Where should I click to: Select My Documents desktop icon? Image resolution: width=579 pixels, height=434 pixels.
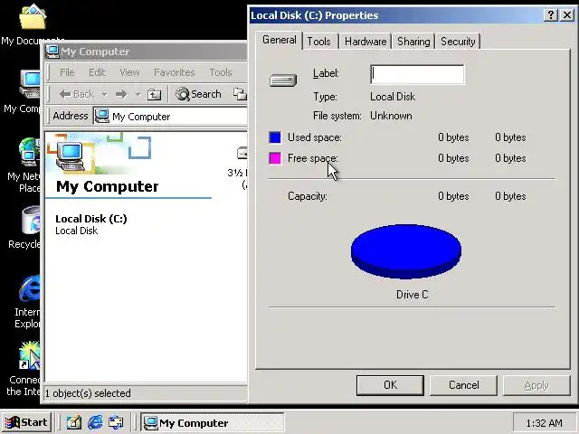coord(33,17)
